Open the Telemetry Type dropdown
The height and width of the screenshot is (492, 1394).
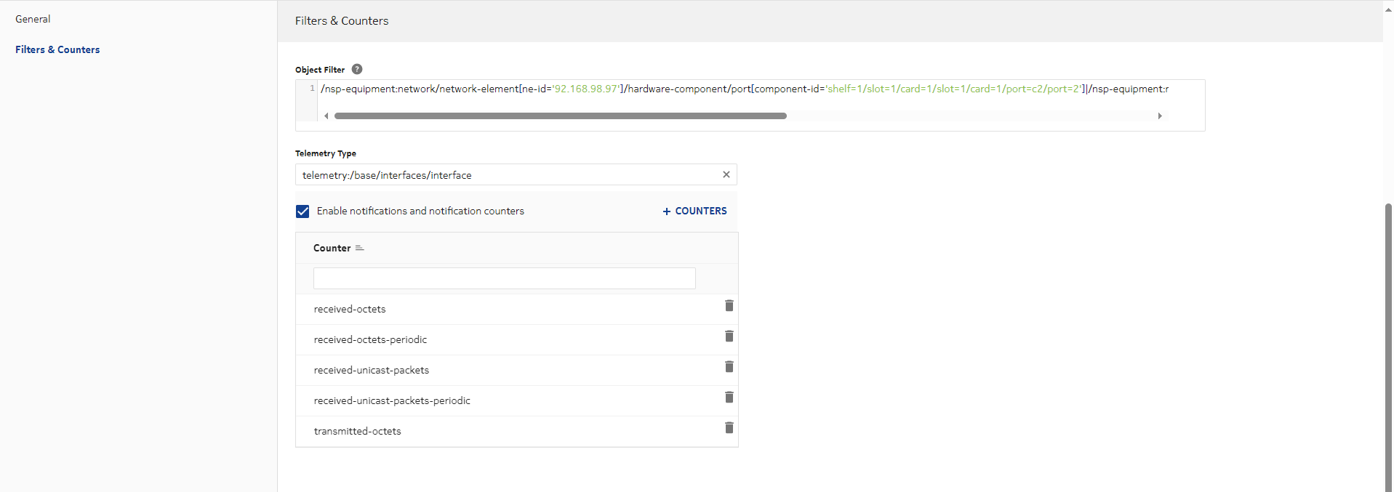509,175
